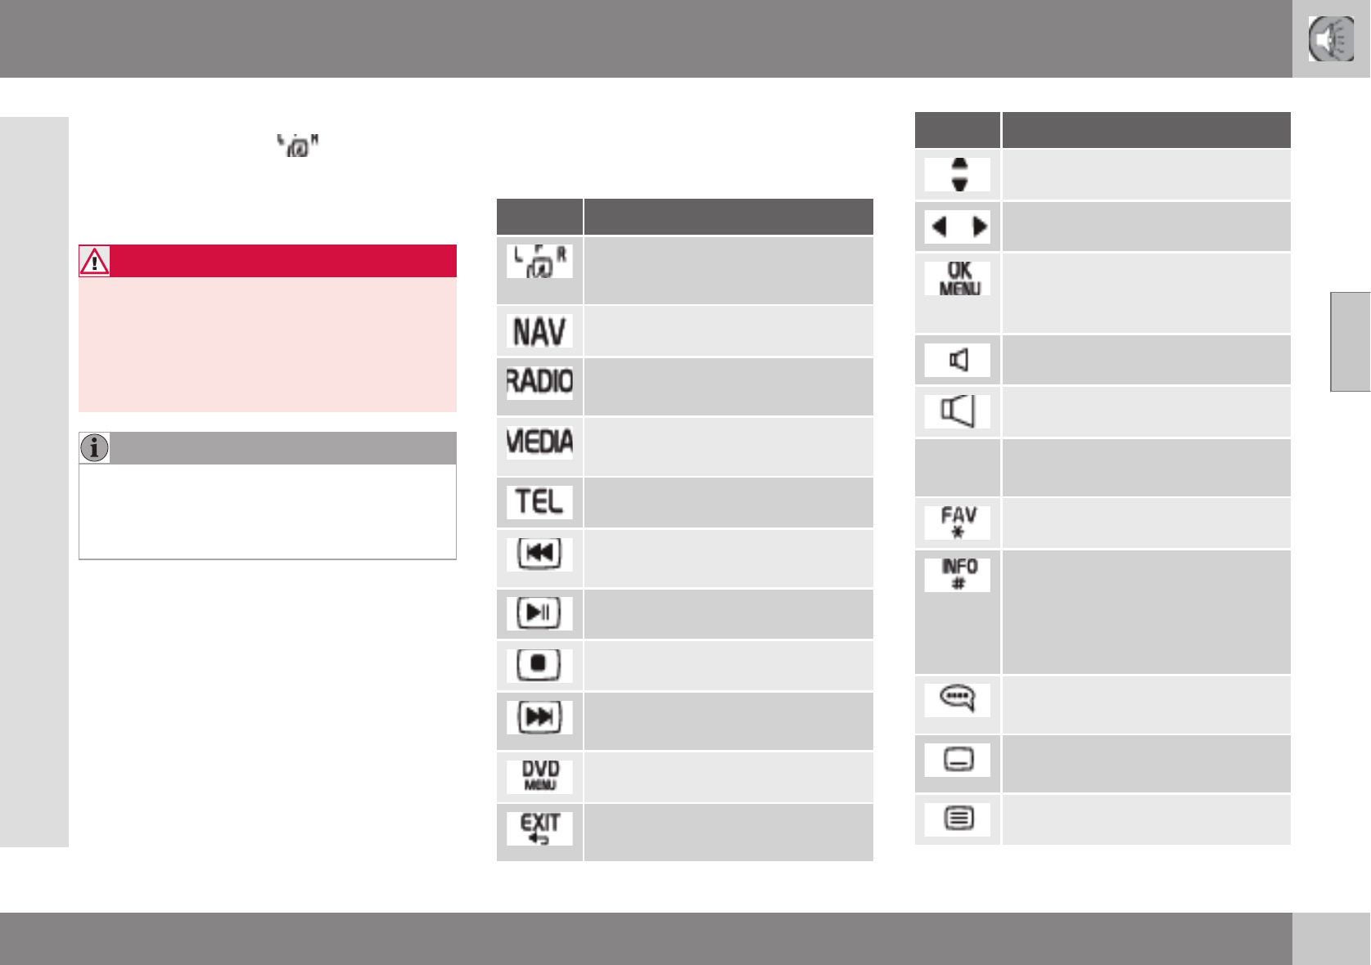
Task: Click the volume up large speaker icon
Action: tap(958, 411)
